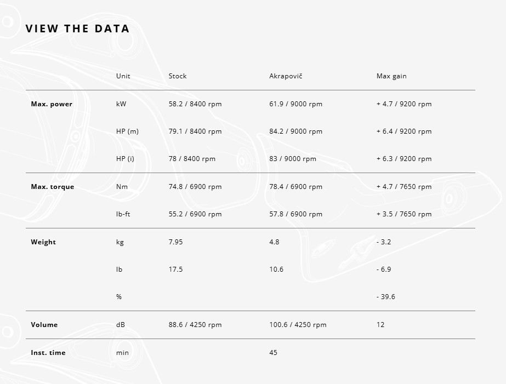Select the weight reduction percentage - 39.6
This screenshot has width=506, height=384.
[x=386, y=297]
